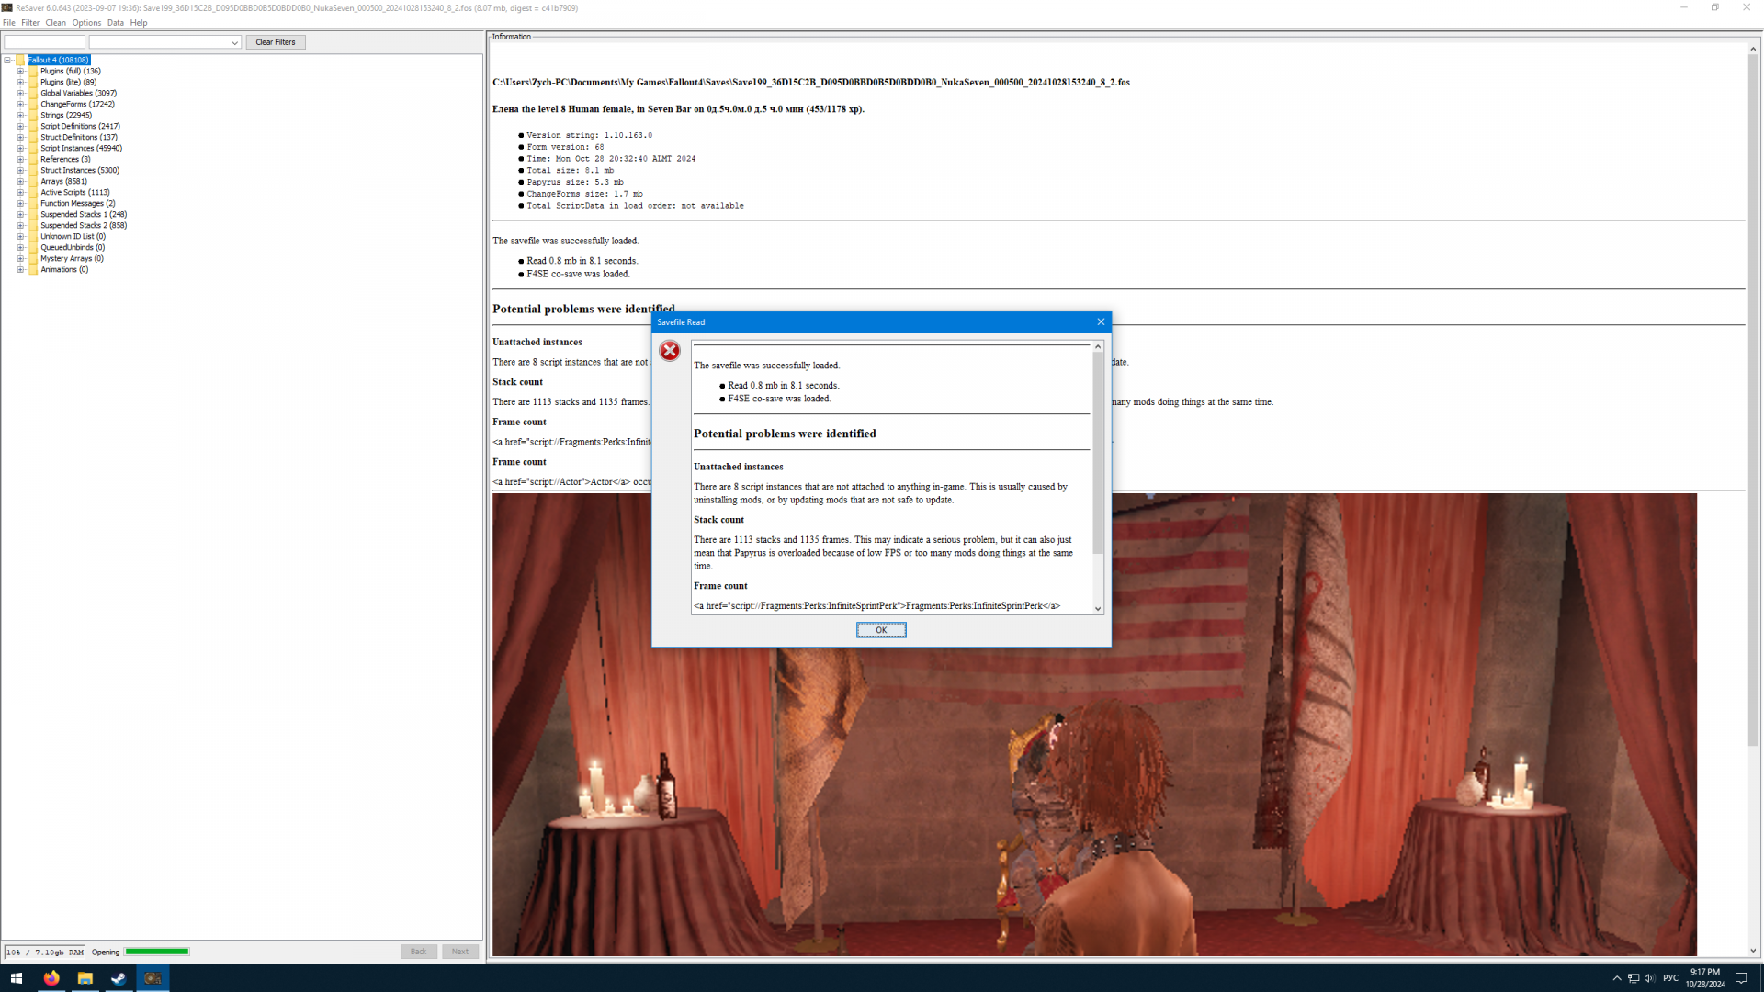This screenshot has width=1764, height=992.
Task: Click the ReSaver taskbar icon
Action: click(x=153, y=978)
